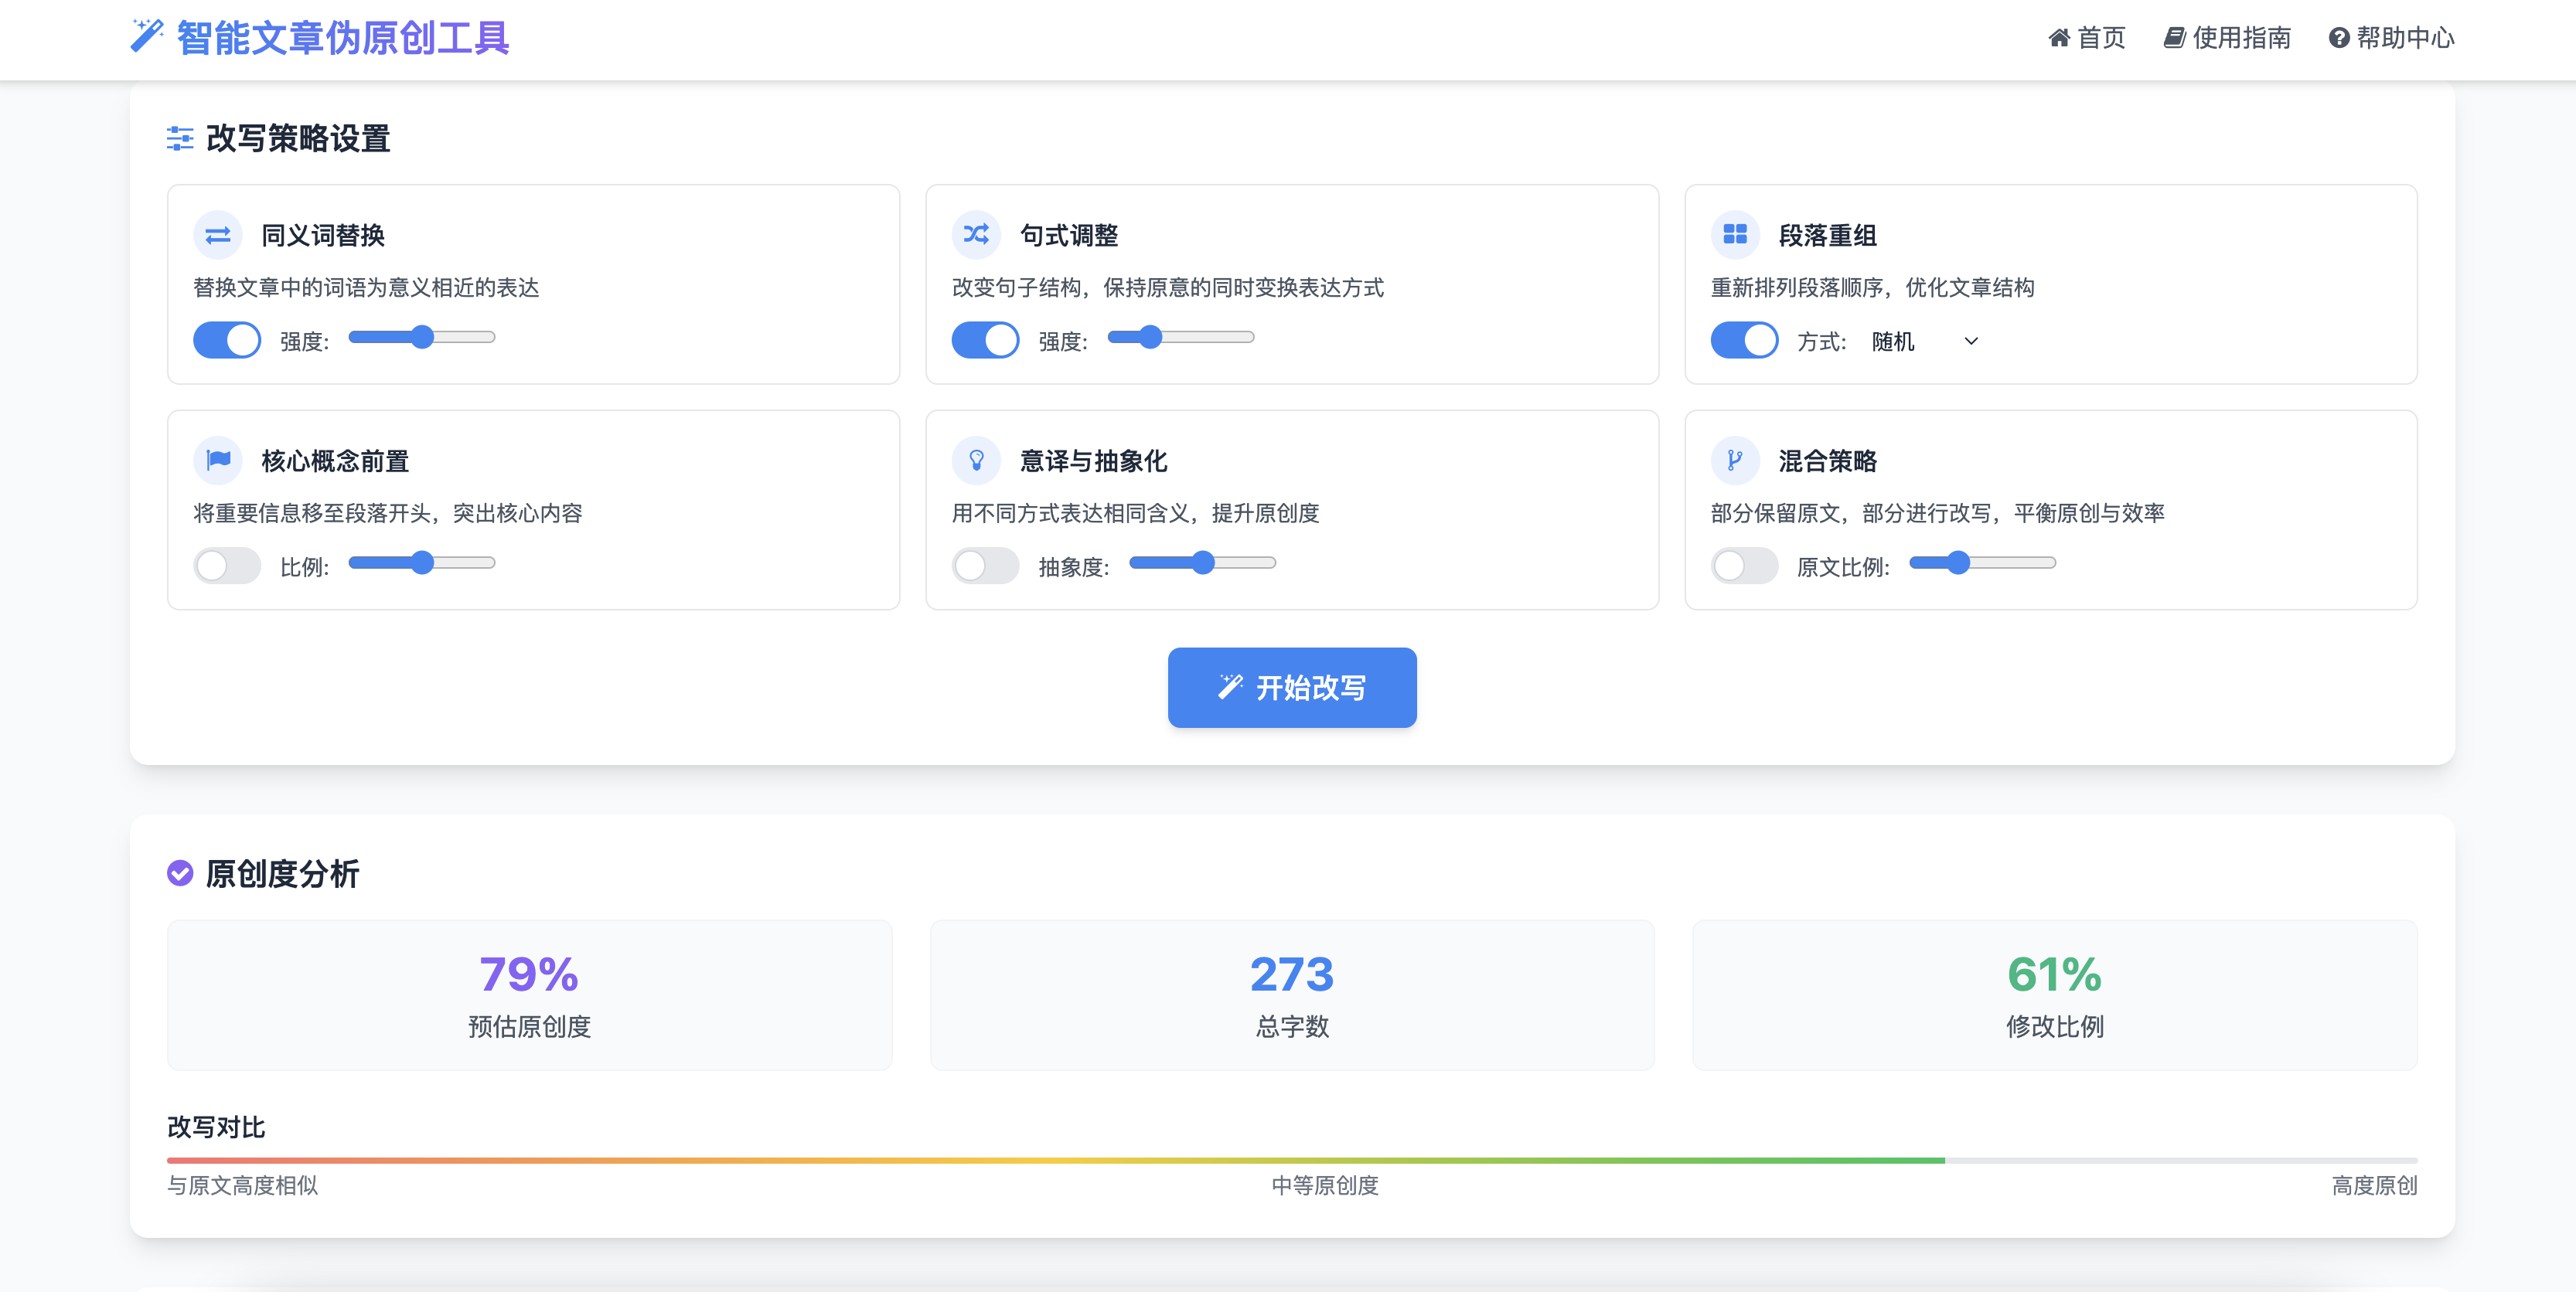The image size is (2576, 1292).
Task: Go to 首页 in navigation
Action: [2087, 38]
